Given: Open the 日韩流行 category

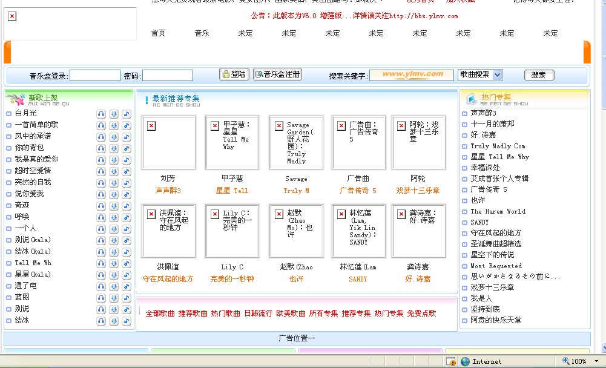Looking at the screenshot, I should (x=258, y=314).
